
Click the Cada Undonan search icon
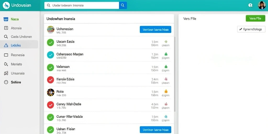6,37
